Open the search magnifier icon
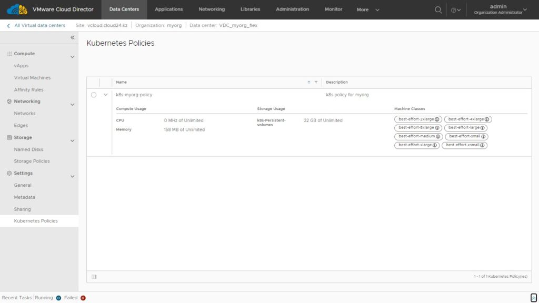The height and width of the screenshot is (303, 539). (438, 10)
